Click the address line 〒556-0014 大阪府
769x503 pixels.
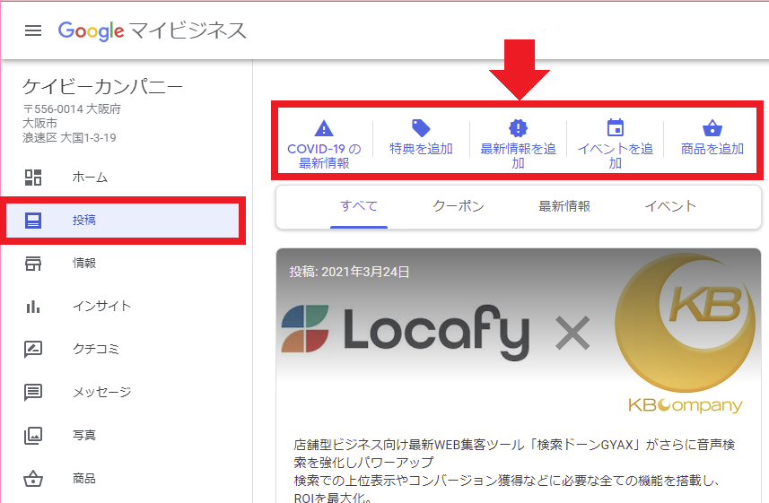point(72,108)
